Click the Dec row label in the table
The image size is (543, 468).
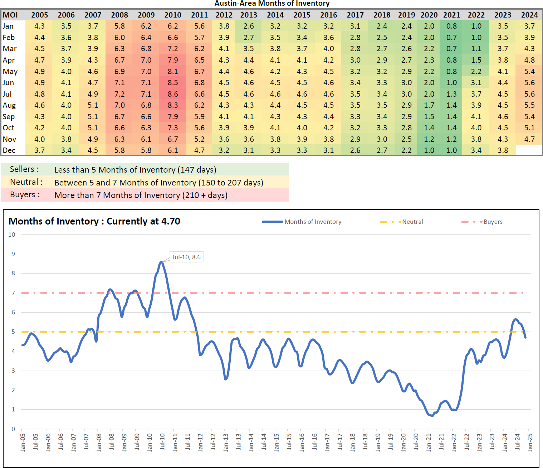tap(9, 150)
